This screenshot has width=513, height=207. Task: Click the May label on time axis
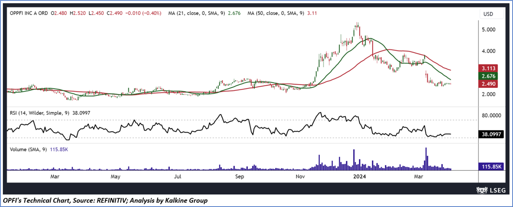click(x=116, y=177)
